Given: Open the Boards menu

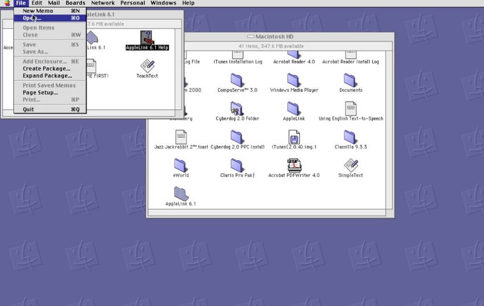Looking at the screenshot, I should coord(75,3).
